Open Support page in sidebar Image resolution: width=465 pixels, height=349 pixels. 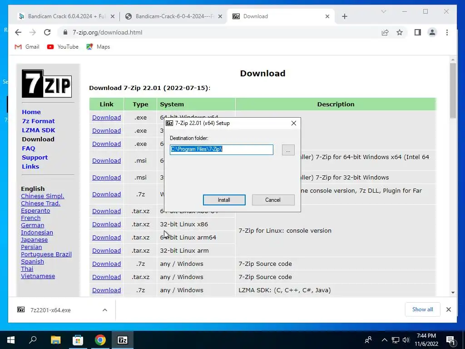click(35, 158)
